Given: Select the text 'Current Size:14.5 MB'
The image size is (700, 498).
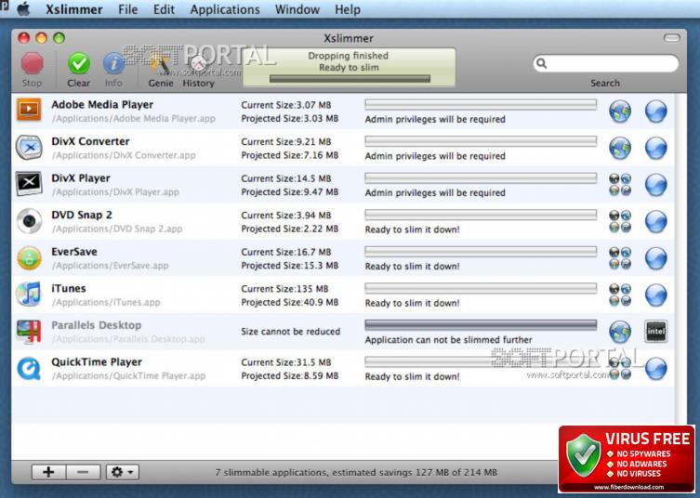Looking at the screenshot, I should [286, 178].
